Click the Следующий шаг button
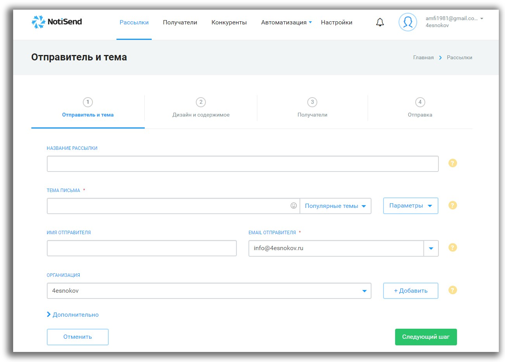 click(426, 337)
